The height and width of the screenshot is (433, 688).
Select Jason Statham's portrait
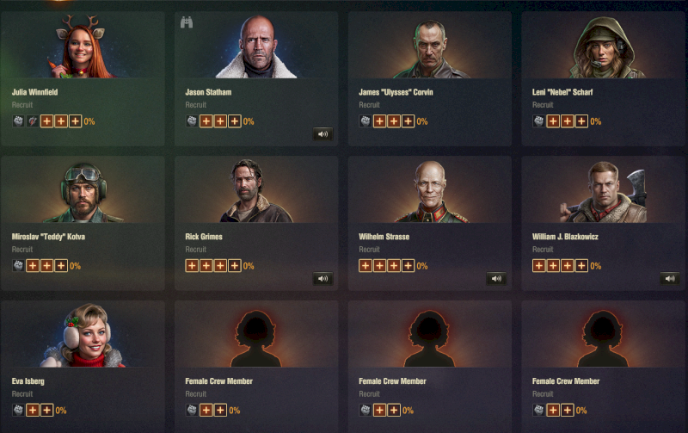(257, 46)
